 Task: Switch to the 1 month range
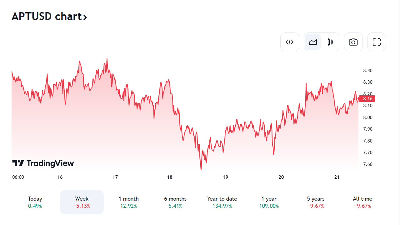pyautogui.click(x=128, y=202)
